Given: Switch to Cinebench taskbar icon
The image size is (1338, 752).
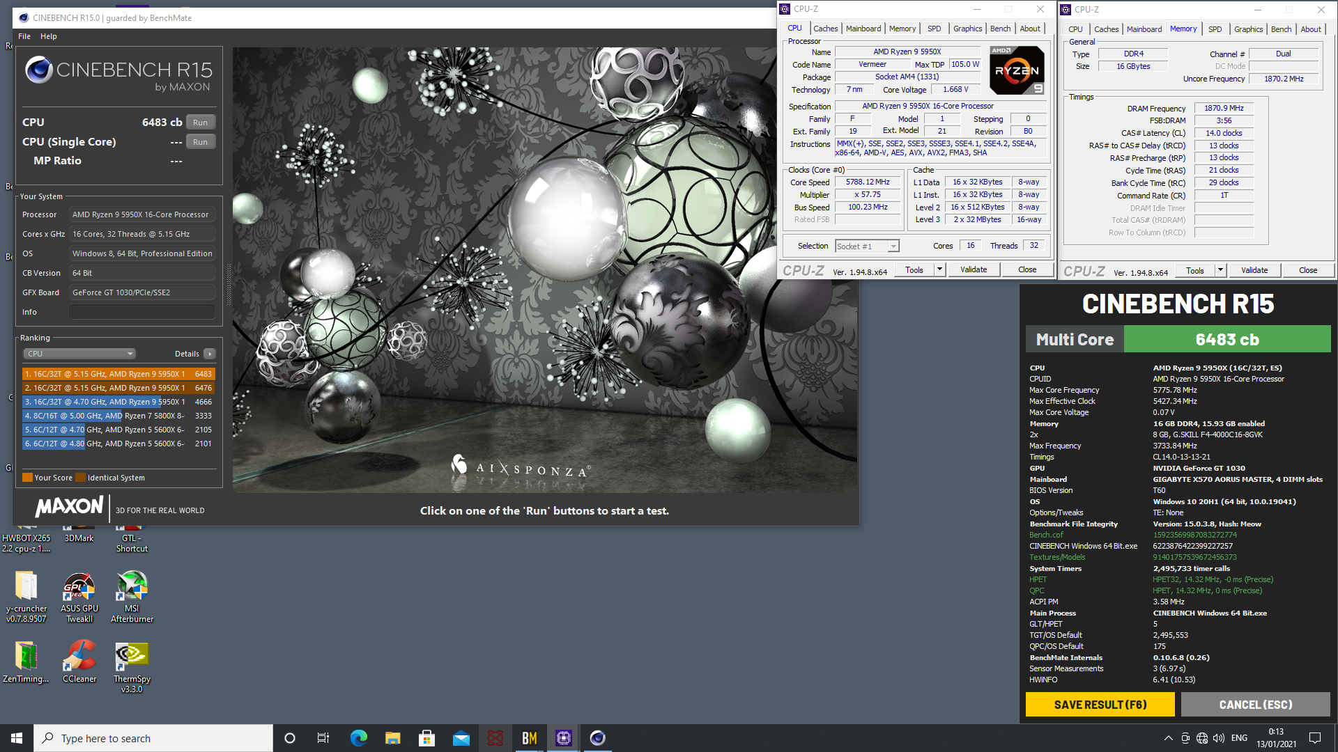Looking at the screenshot, I should pos(597,738).
